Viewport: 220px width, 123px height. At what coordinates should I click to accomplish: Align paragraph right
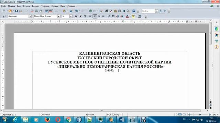click(99, 16)
